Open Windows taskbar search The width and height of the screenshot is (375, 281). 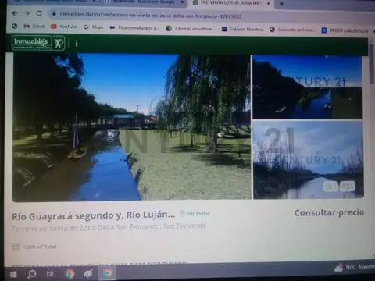[x=31, y=274]
